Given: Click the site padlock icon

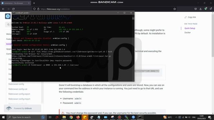Looking at the screenshot, I should [38, 9].
